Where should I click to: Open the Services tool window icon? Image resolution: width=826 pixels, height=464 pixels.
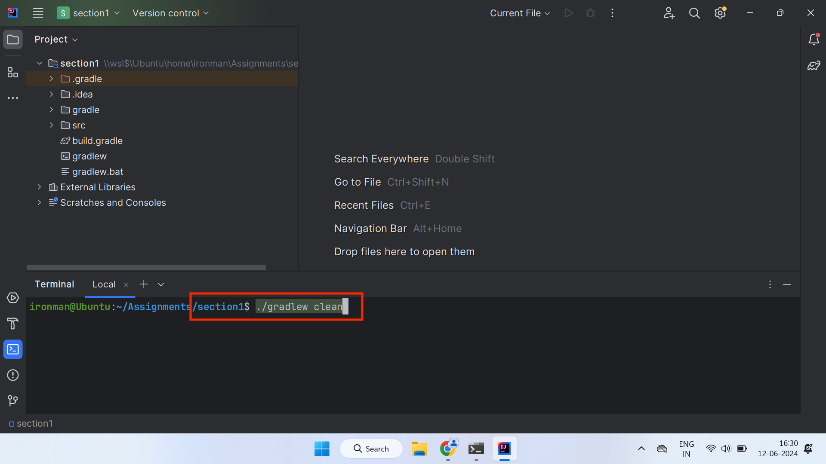coord(13,298)
